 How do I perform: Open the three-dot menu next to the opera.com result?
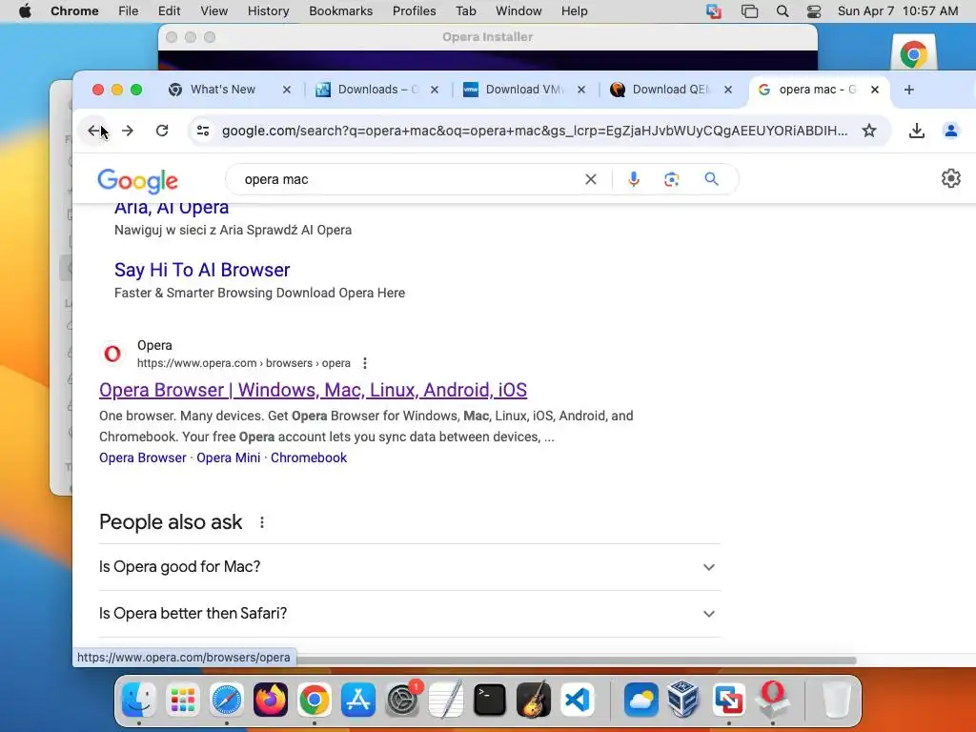(365, 363)
